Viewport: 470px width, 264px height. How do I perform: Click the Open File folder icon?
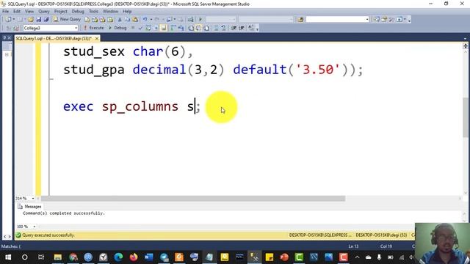[31, 20]
